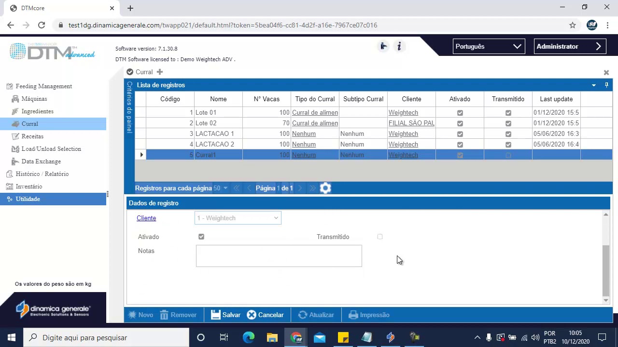
Task: Collapse the Lista de registros panel arrow
Action: click(594, 85)
